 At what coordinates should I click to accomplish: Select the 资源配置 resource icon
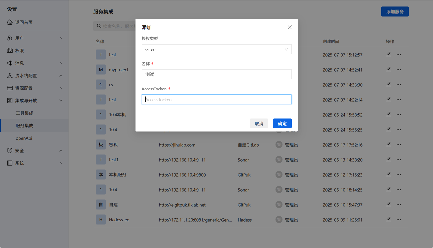pyautogui.click(x=9, y=88)
